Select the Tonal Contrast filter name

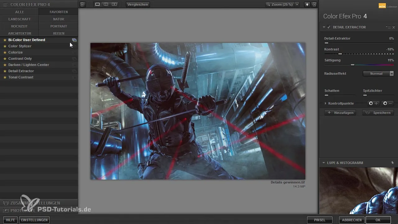(x=21, y=77)
